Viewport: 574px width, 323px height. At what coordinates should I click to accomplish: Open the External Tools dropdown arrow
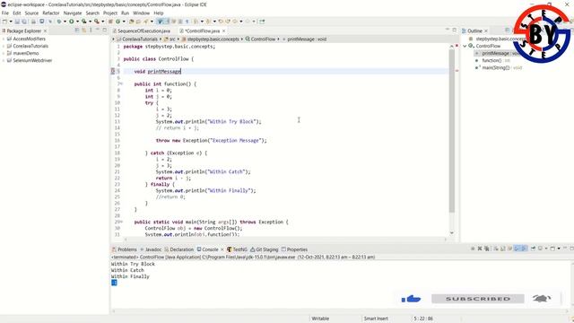(x=102, y=22)
